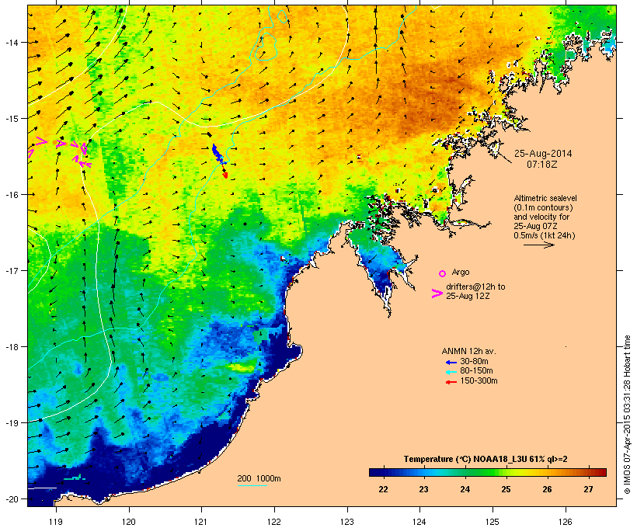637x528 pixels.
Task: Click the latitude axis label -17
Action: pos(11,270)
